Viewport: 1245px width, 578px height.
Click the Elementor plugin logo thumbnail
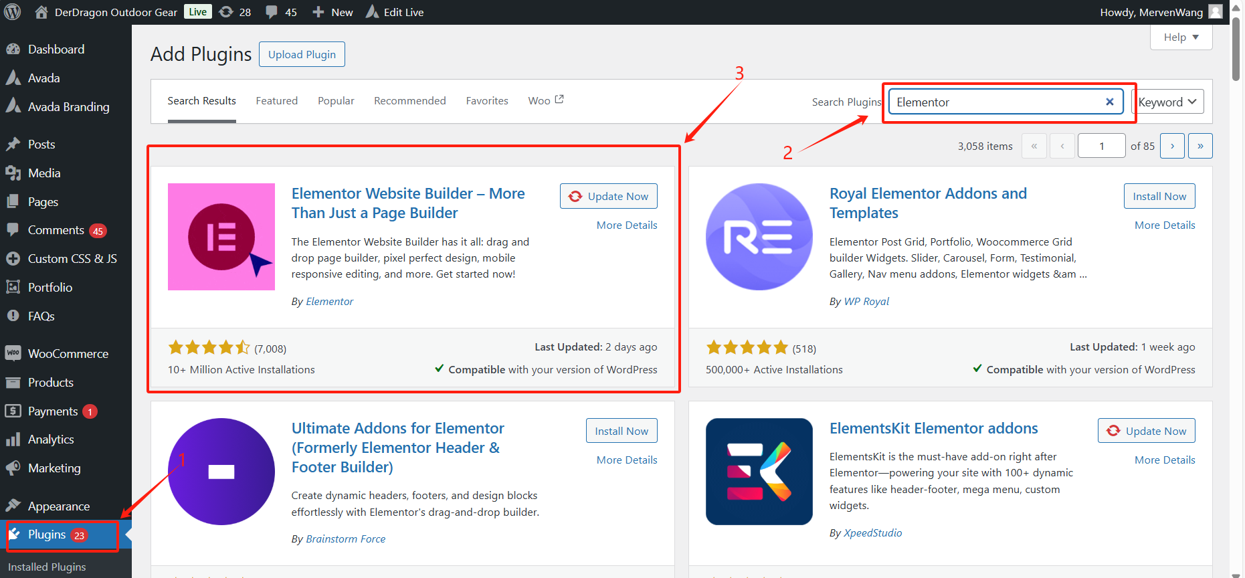[x=221, y=237]
